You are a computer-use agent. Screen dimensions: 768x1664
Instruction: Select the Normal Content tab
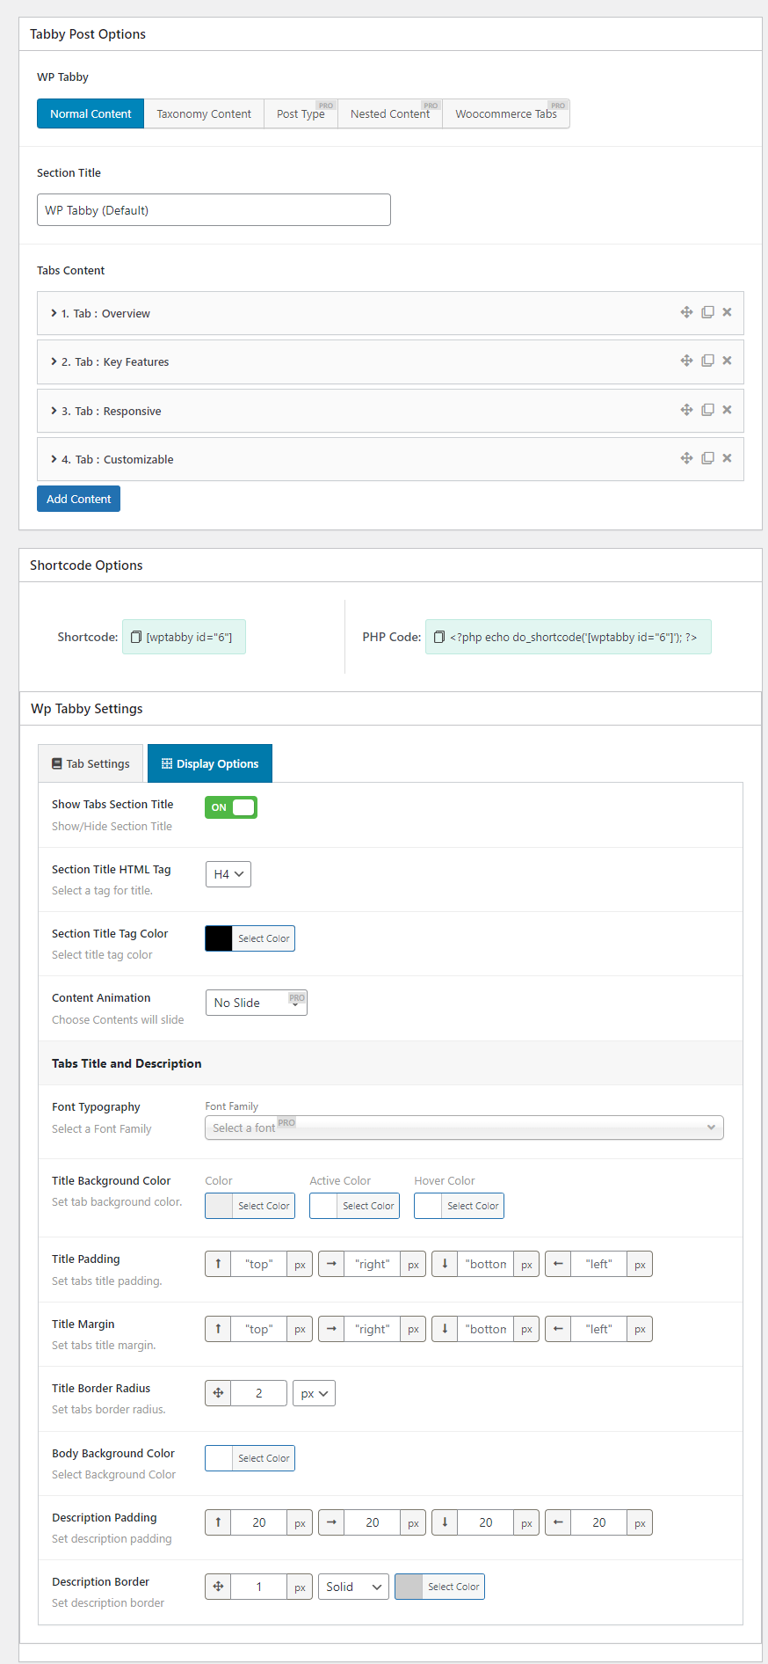pos(91,113)
